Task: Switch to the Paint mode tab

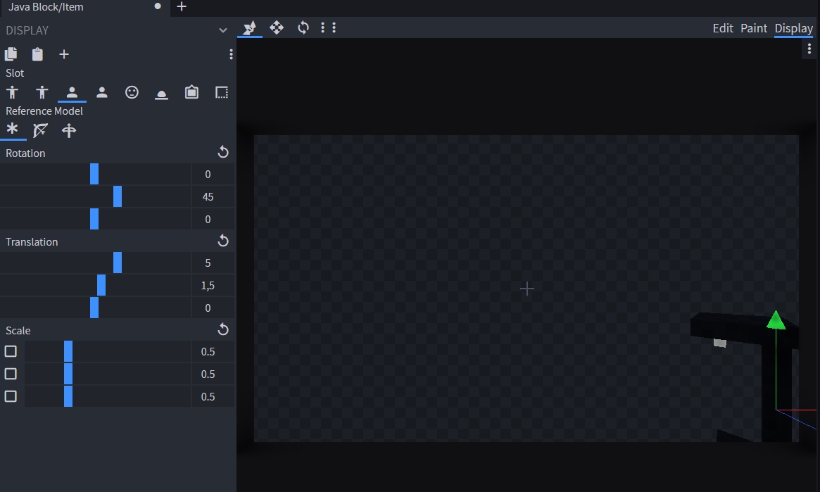Action: 753,28
